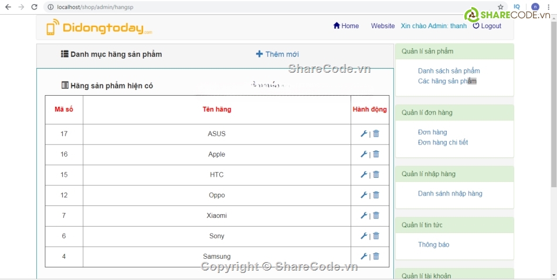Click ID cell 15
Screen dimensions: 557x280
(x=64, y=175)
